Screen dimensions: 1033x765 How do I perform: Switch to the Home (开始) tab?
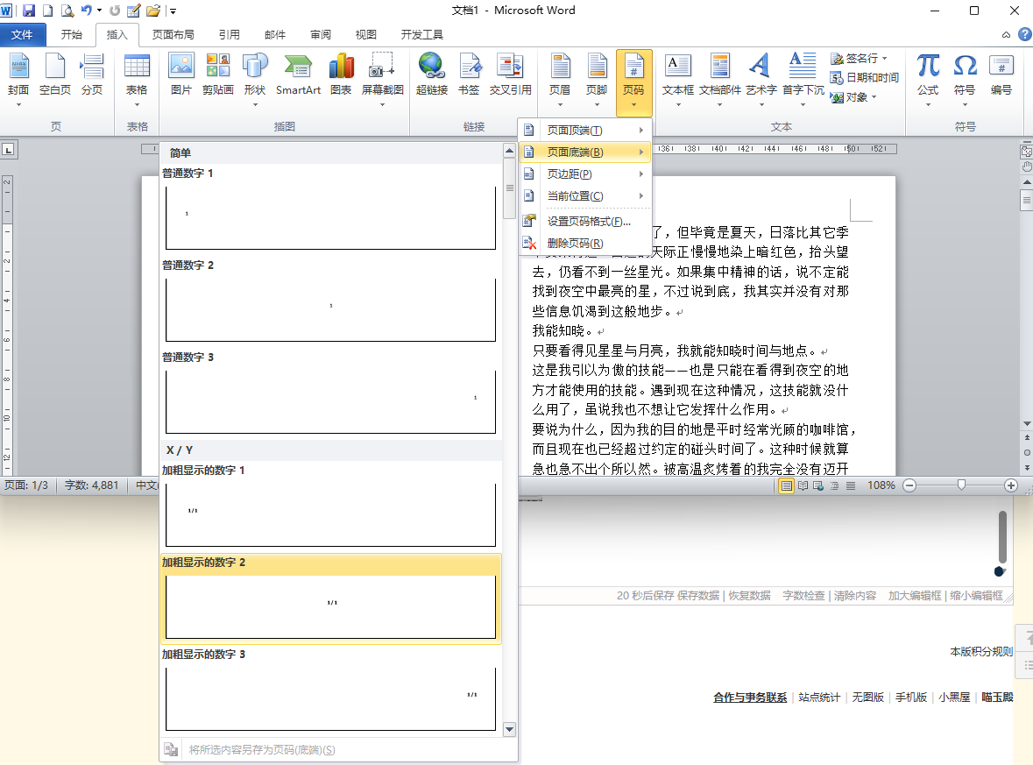[71, 35]
